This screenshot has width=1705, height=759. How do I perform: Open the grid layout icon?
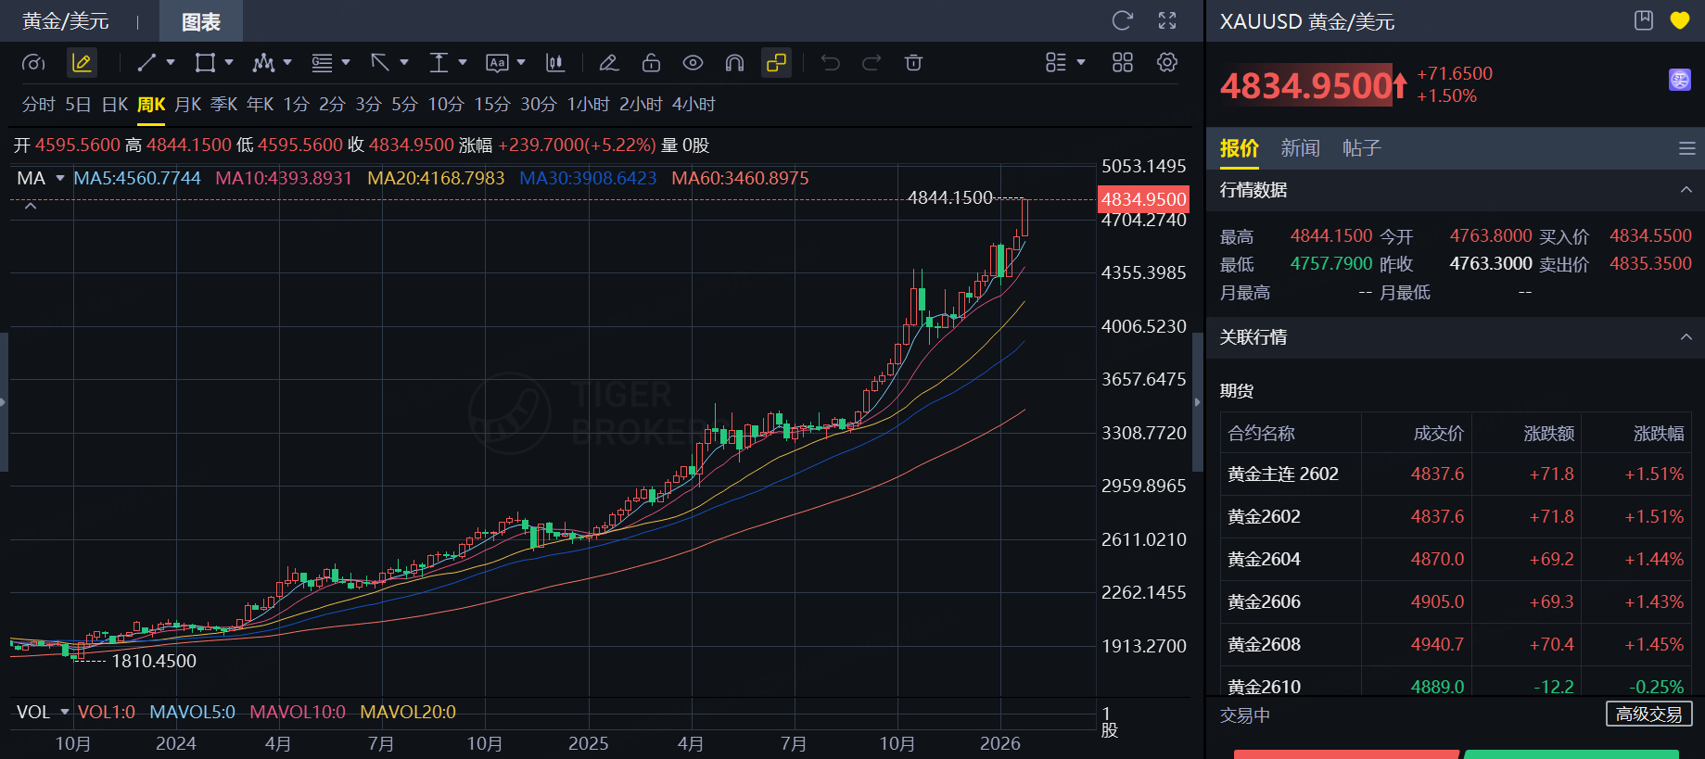pos(1123,63)
